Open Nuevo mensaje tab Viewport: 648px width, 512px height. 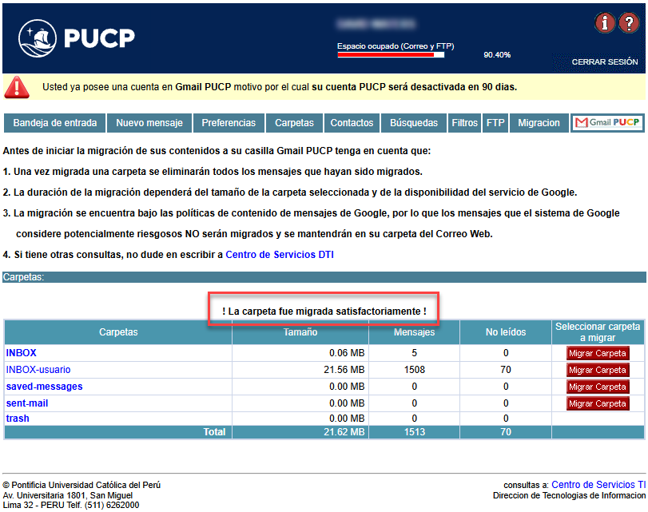point(149,123)
